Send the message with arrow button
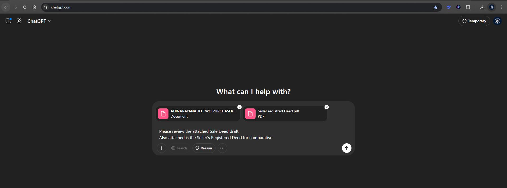Image resolution: width=507 pixels, height=188 pixels. click(346, 148)
